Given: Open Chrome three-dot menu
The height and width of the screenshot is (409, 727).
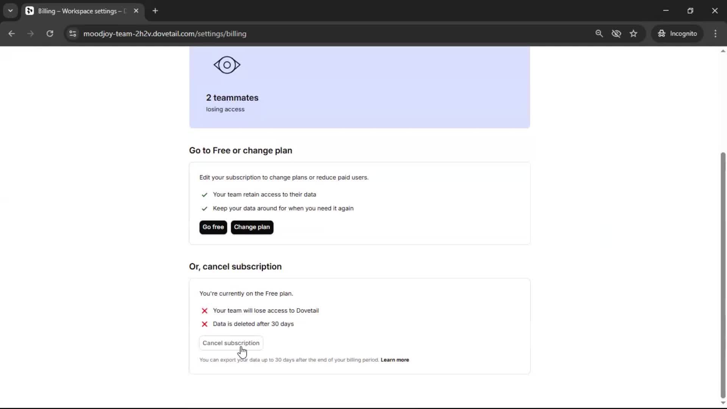Looking at the screenshot, I should 715,34.
